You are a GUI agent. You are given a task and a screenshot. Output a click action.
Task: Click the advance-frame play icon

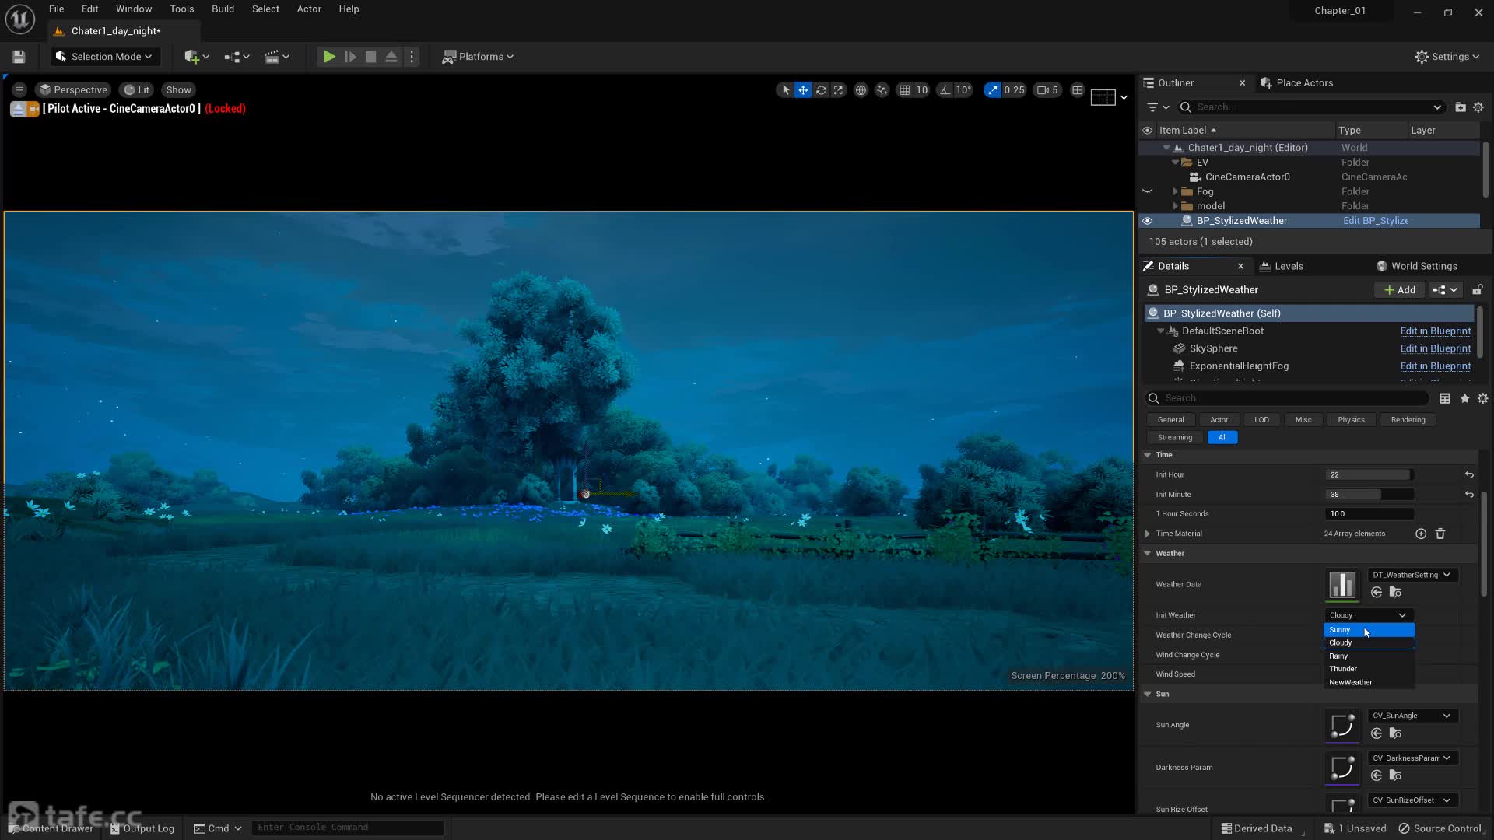350,57
